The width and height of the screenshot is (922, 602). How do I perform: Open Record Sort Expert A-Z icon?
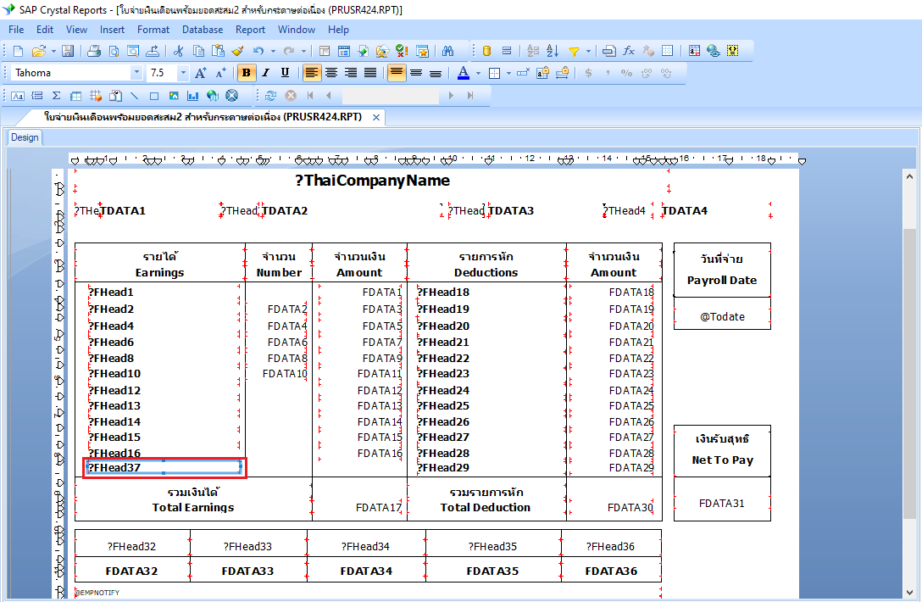[x=551, y=51]
